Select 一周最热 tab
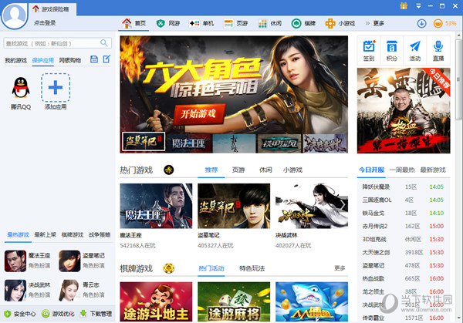 coord(402,170)
